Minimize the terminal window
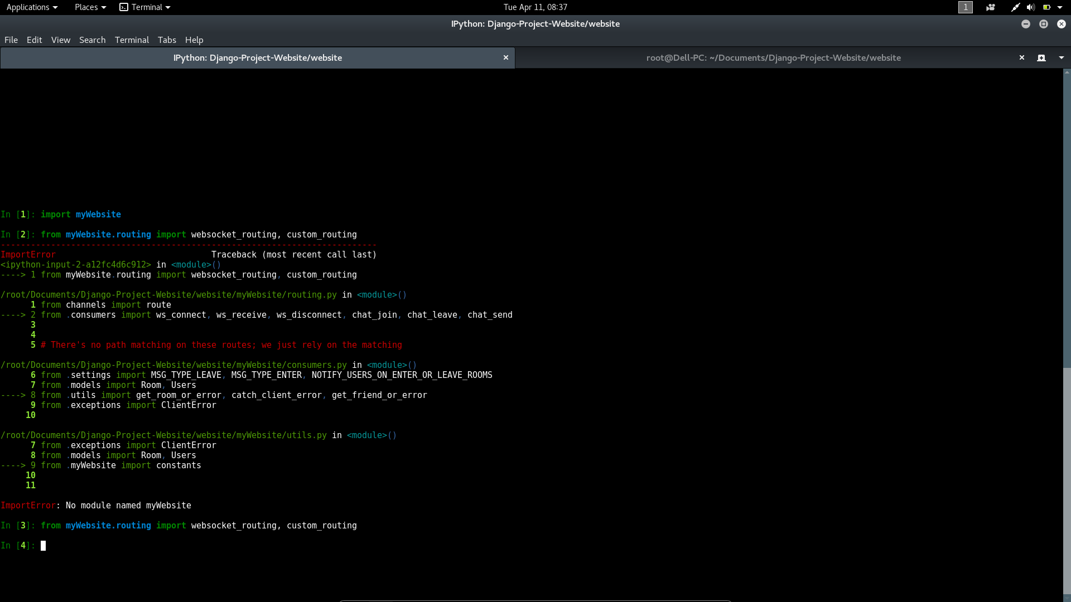The image size is (1071, 602). pos(1025,24)
